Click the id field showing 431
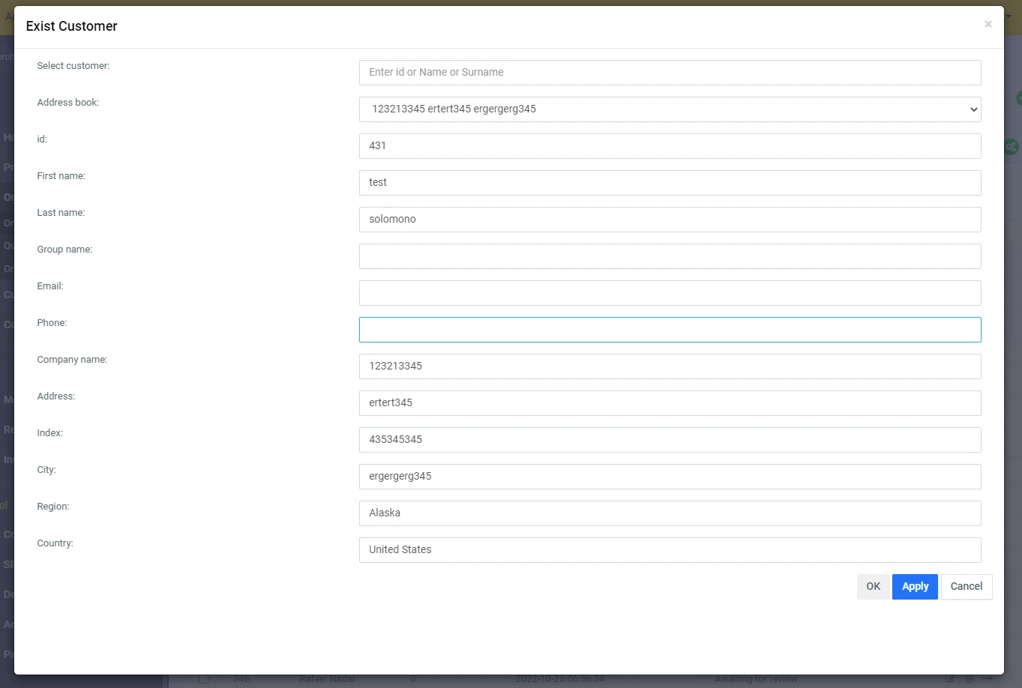This screenshot has height=688, width=1022. pyautogui.click(x=670, y=146)
